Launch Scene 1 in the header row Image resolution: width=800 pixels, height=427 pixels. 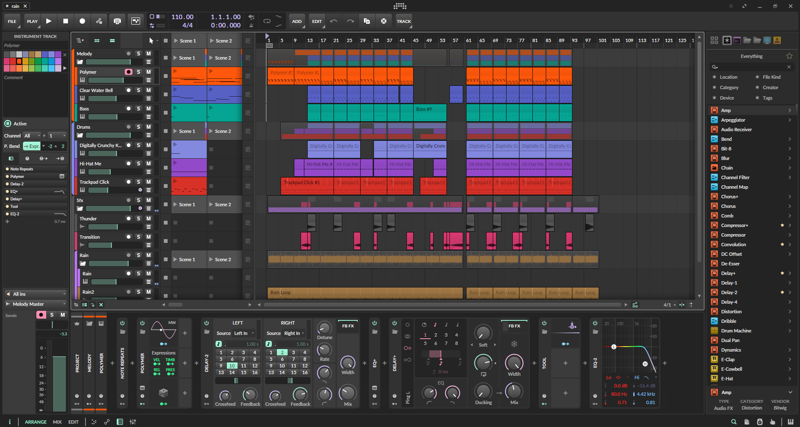pos(189,40)
